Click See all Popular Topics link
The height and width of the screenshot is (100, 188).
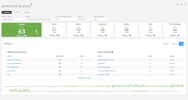coord(84,78)
